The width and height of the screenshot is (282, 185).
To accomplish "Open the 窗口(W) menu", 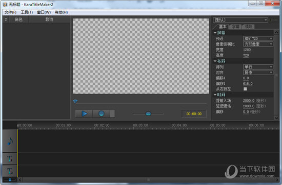I will 44,12.
